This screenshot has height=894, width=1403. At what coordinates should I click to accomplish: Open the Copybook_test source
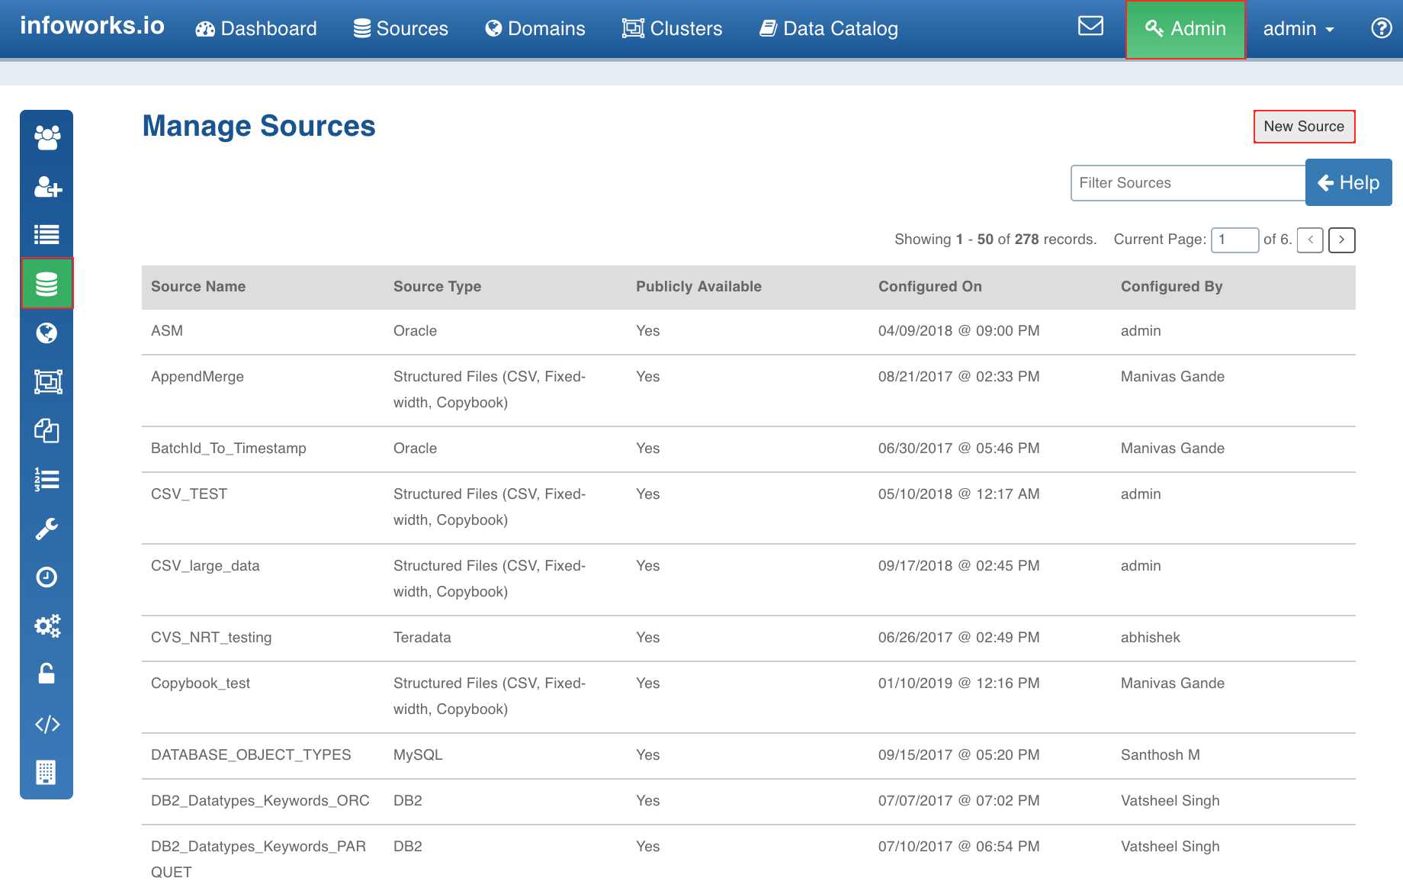(x=201, y=683)
